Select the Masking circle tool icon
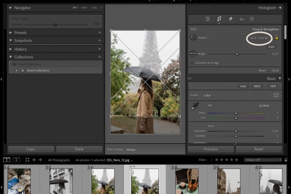Viewport: 291px width, 194px height. tap(252, 19)
